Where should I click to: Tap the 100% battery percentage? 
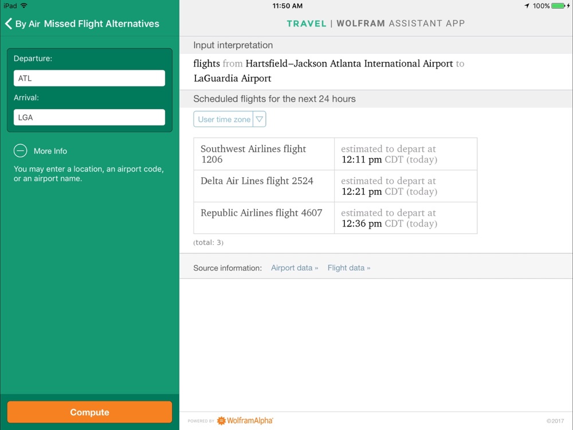[x=541, y=6]
